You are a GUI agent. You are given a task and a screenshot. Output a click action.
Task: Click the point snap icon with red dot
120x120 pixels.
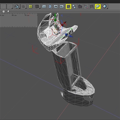pos(86,7)
